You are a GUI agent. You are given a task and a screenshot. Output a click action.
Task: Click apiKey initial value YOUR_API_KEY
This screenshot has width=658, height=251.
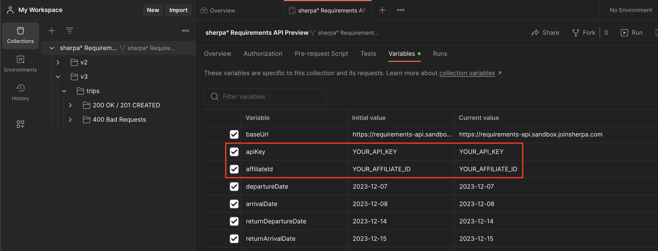tap(375, 152)
